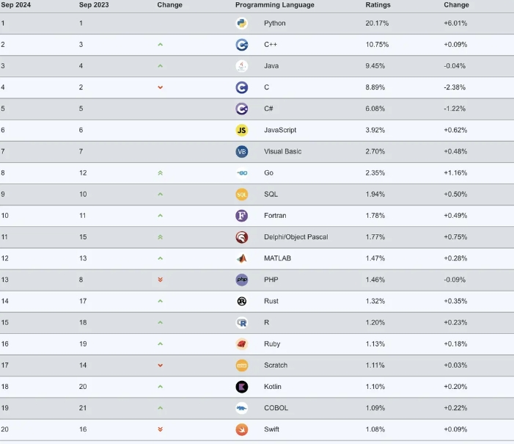This screenshot has width=514, height=444.
Task: Click the MATLAB peak logo icon
Action: [241, 258]
